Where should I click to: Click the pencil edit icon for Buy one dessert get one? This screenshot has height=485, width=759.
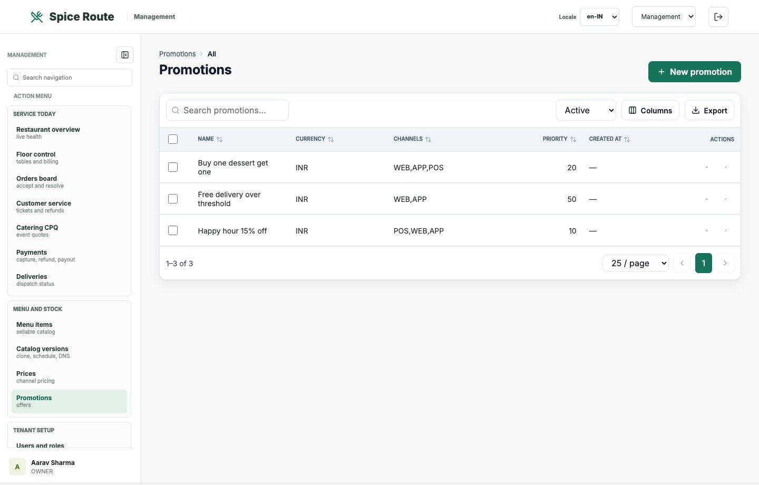point(726,168)
